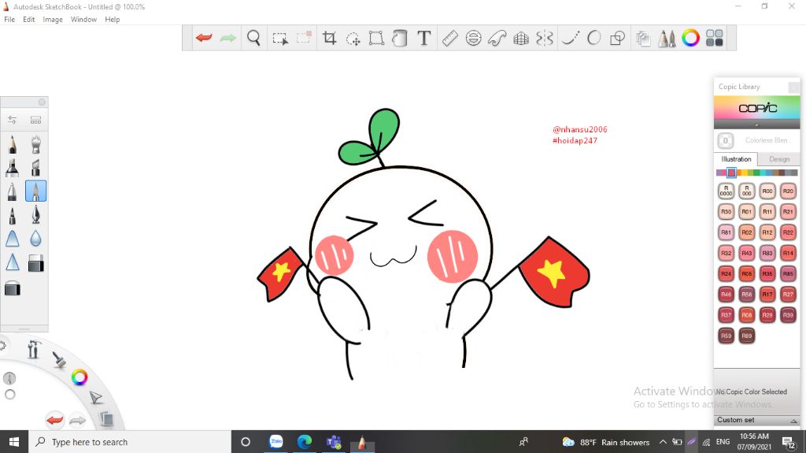Screen dimensions: 806x453
Task: Open the Window menu
Action: [83, 20]
